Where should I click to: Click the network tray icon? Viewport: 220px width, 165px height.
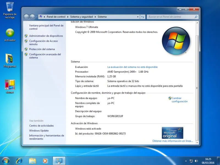click(191, 161)
